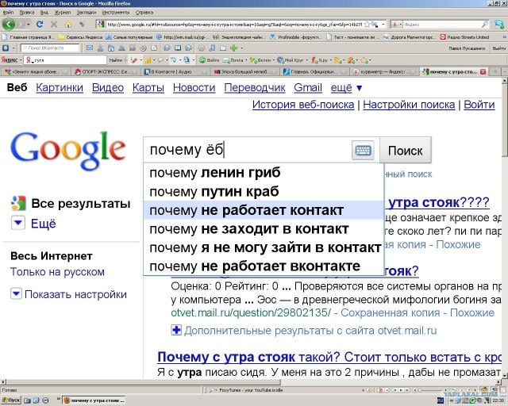This screenshot has height=406, width=508.
Task: Choose 'Только на русском' filter
Action: point(57,272)
